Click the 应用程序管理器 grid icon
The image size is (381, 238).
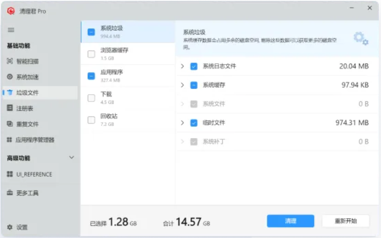9,140
